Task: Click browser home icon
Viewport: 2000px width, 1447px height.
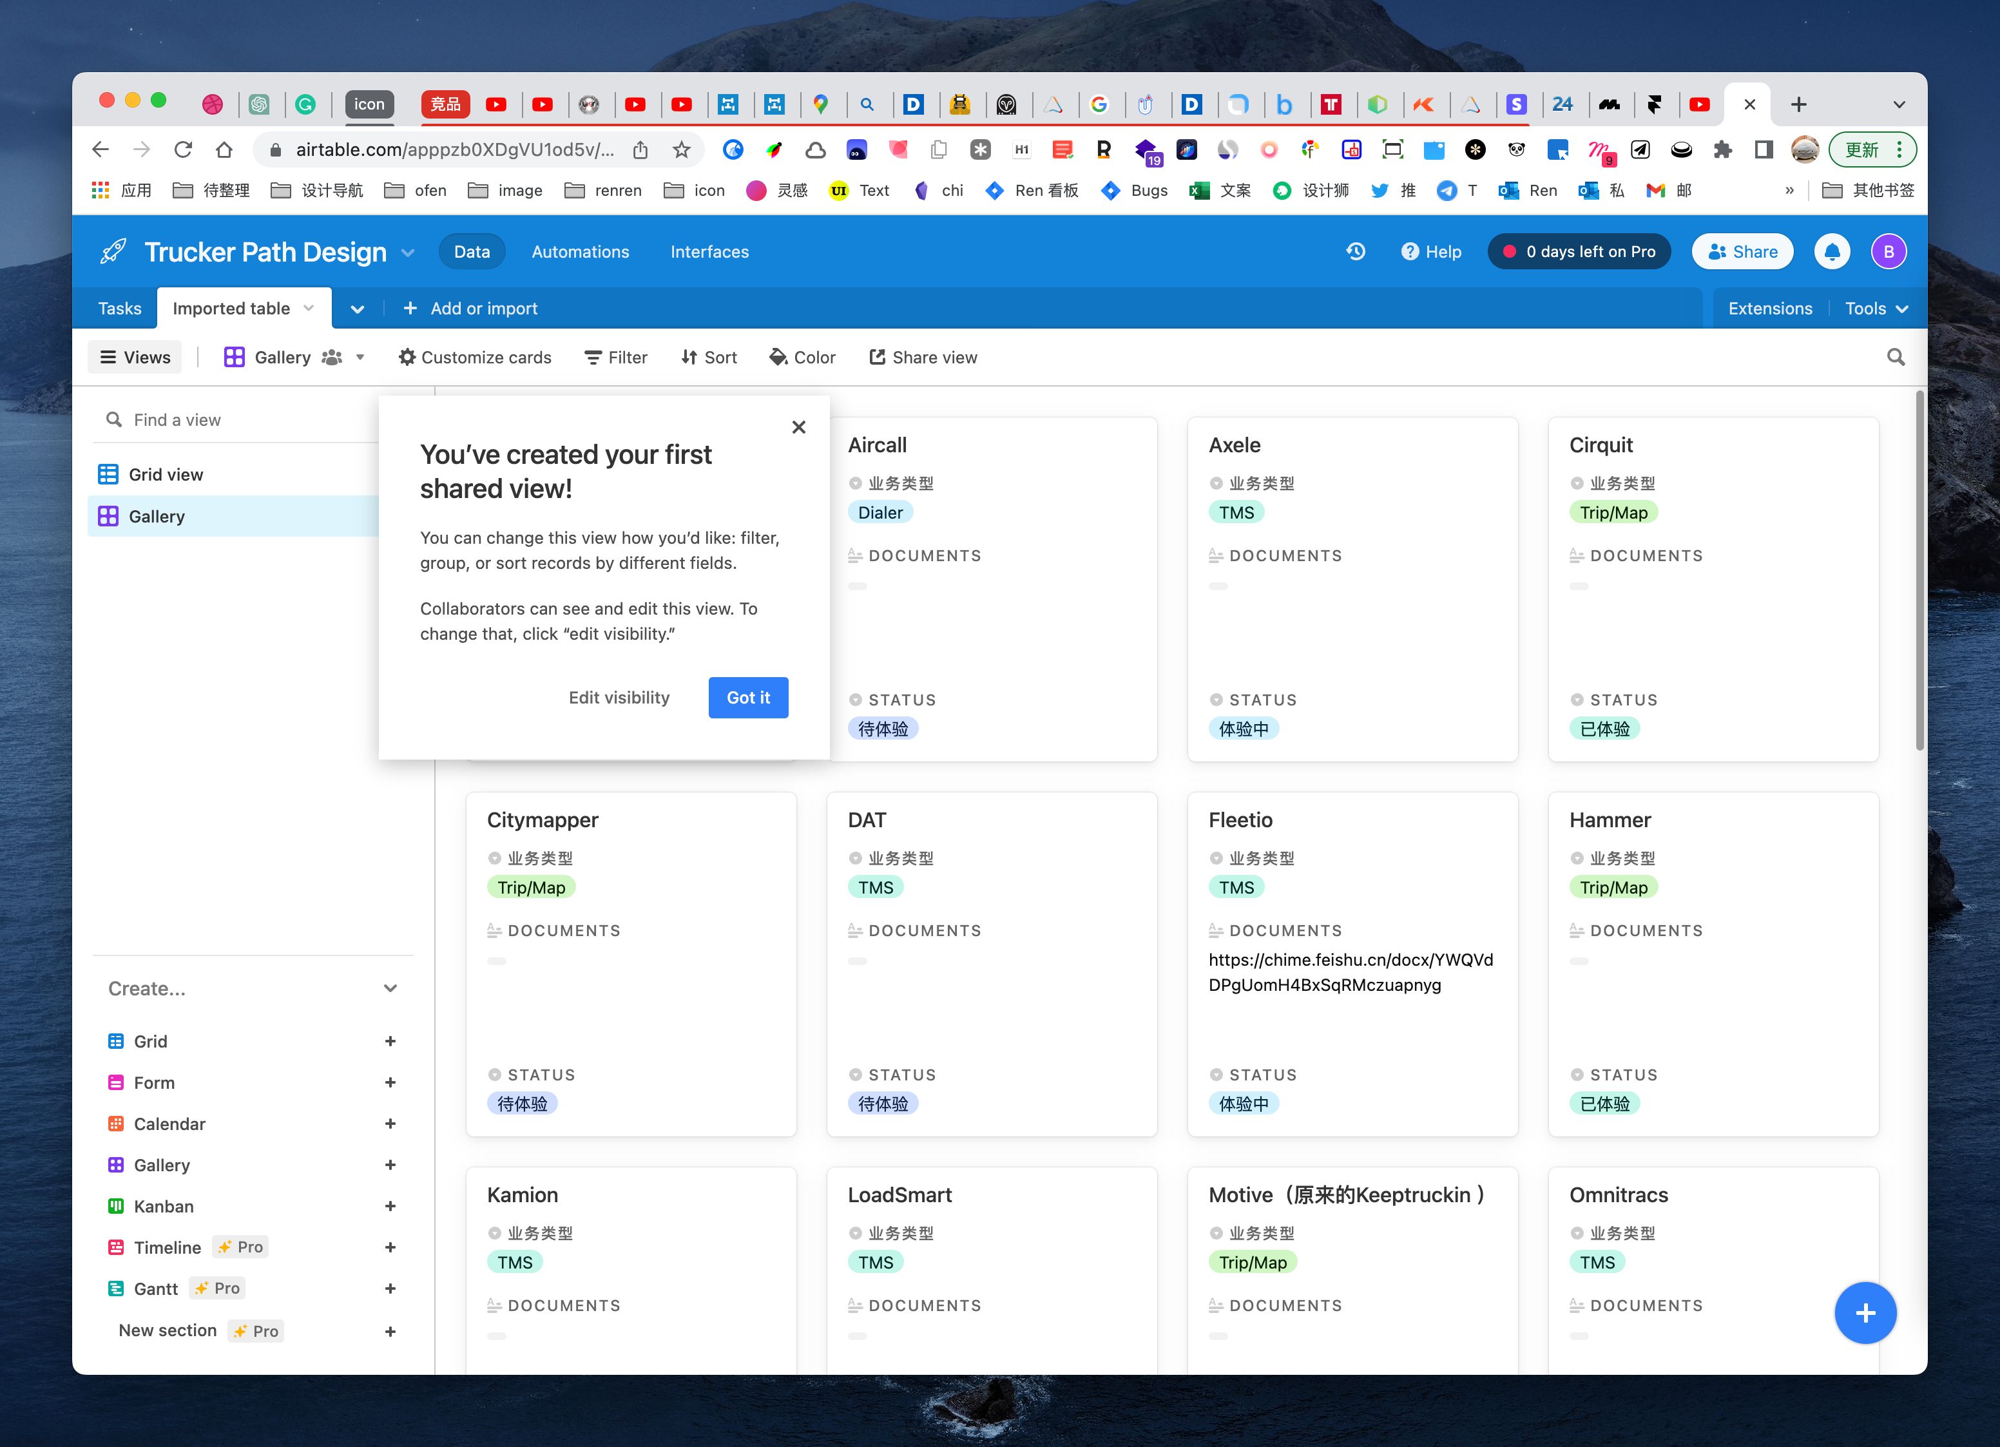Action: tap(224, 150)
